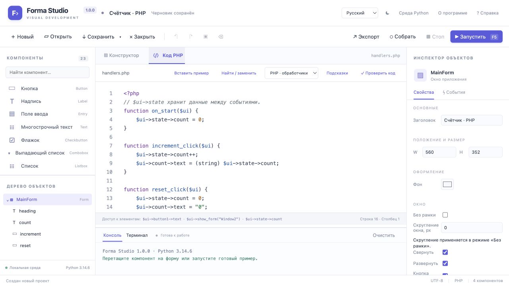Clear the console with Очистить

coord(384,235)
